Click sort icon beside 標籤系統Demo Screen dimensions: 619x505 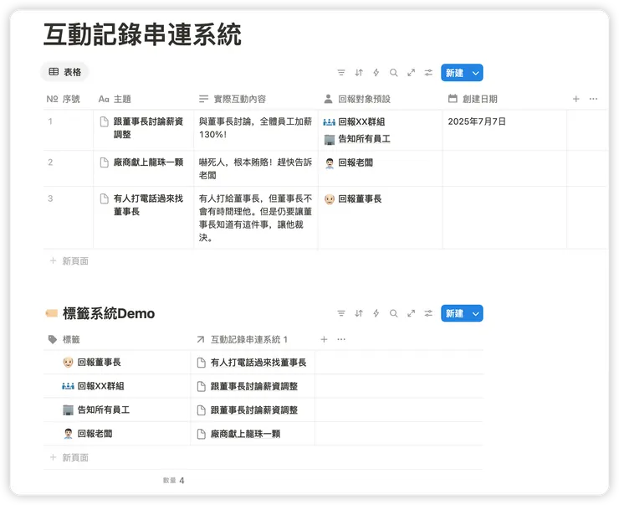(359, 313)
